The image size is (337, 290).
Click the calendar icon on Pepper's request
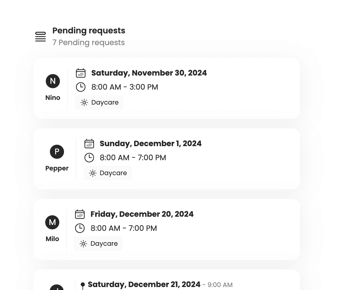[x=89, y=143]
